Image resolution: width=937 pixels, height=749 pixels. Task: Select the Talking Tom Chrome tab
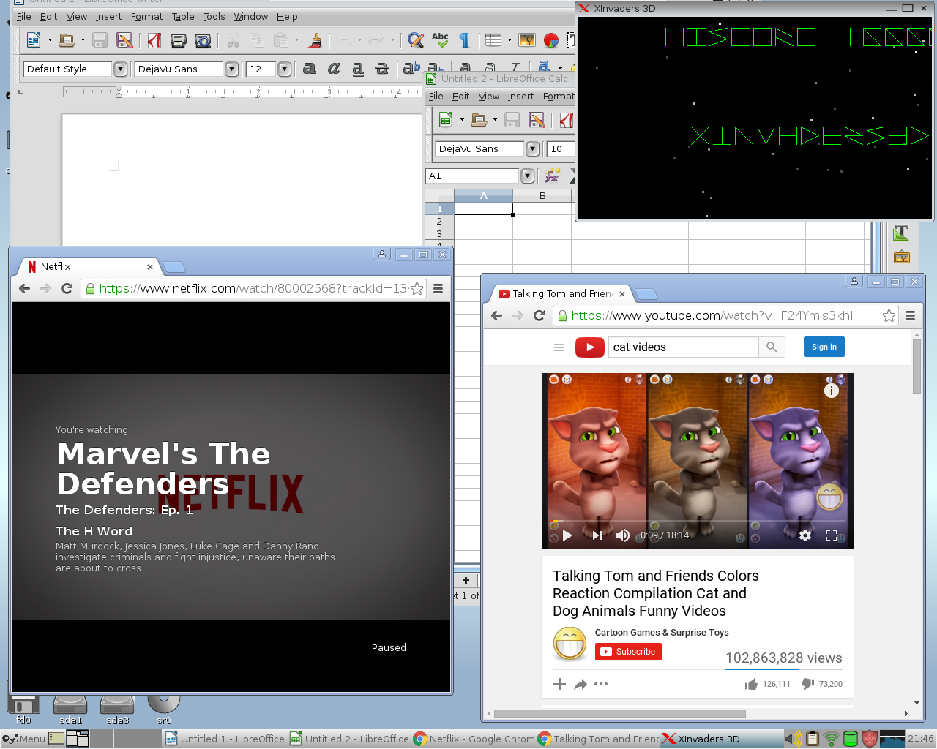pyautogui.click(x=561, y=293)
